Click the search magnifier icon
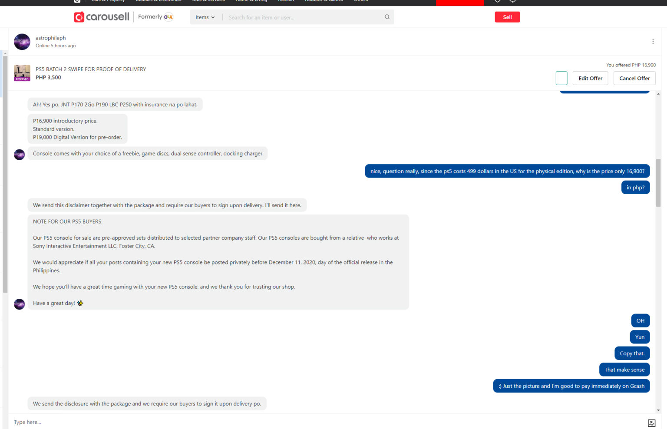The height and width of the screenshot is (429, 667). [387, 17]
